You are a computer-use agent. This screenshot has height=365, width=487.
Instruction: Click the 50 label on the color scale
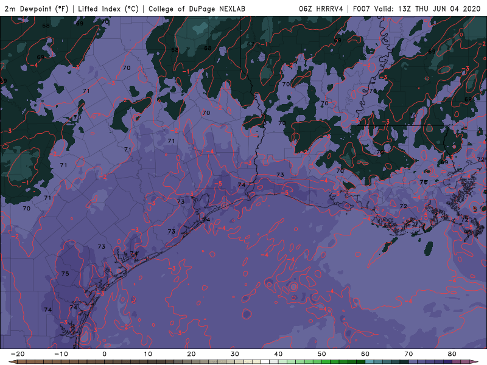pyautogui.click(x=322, y=354)
